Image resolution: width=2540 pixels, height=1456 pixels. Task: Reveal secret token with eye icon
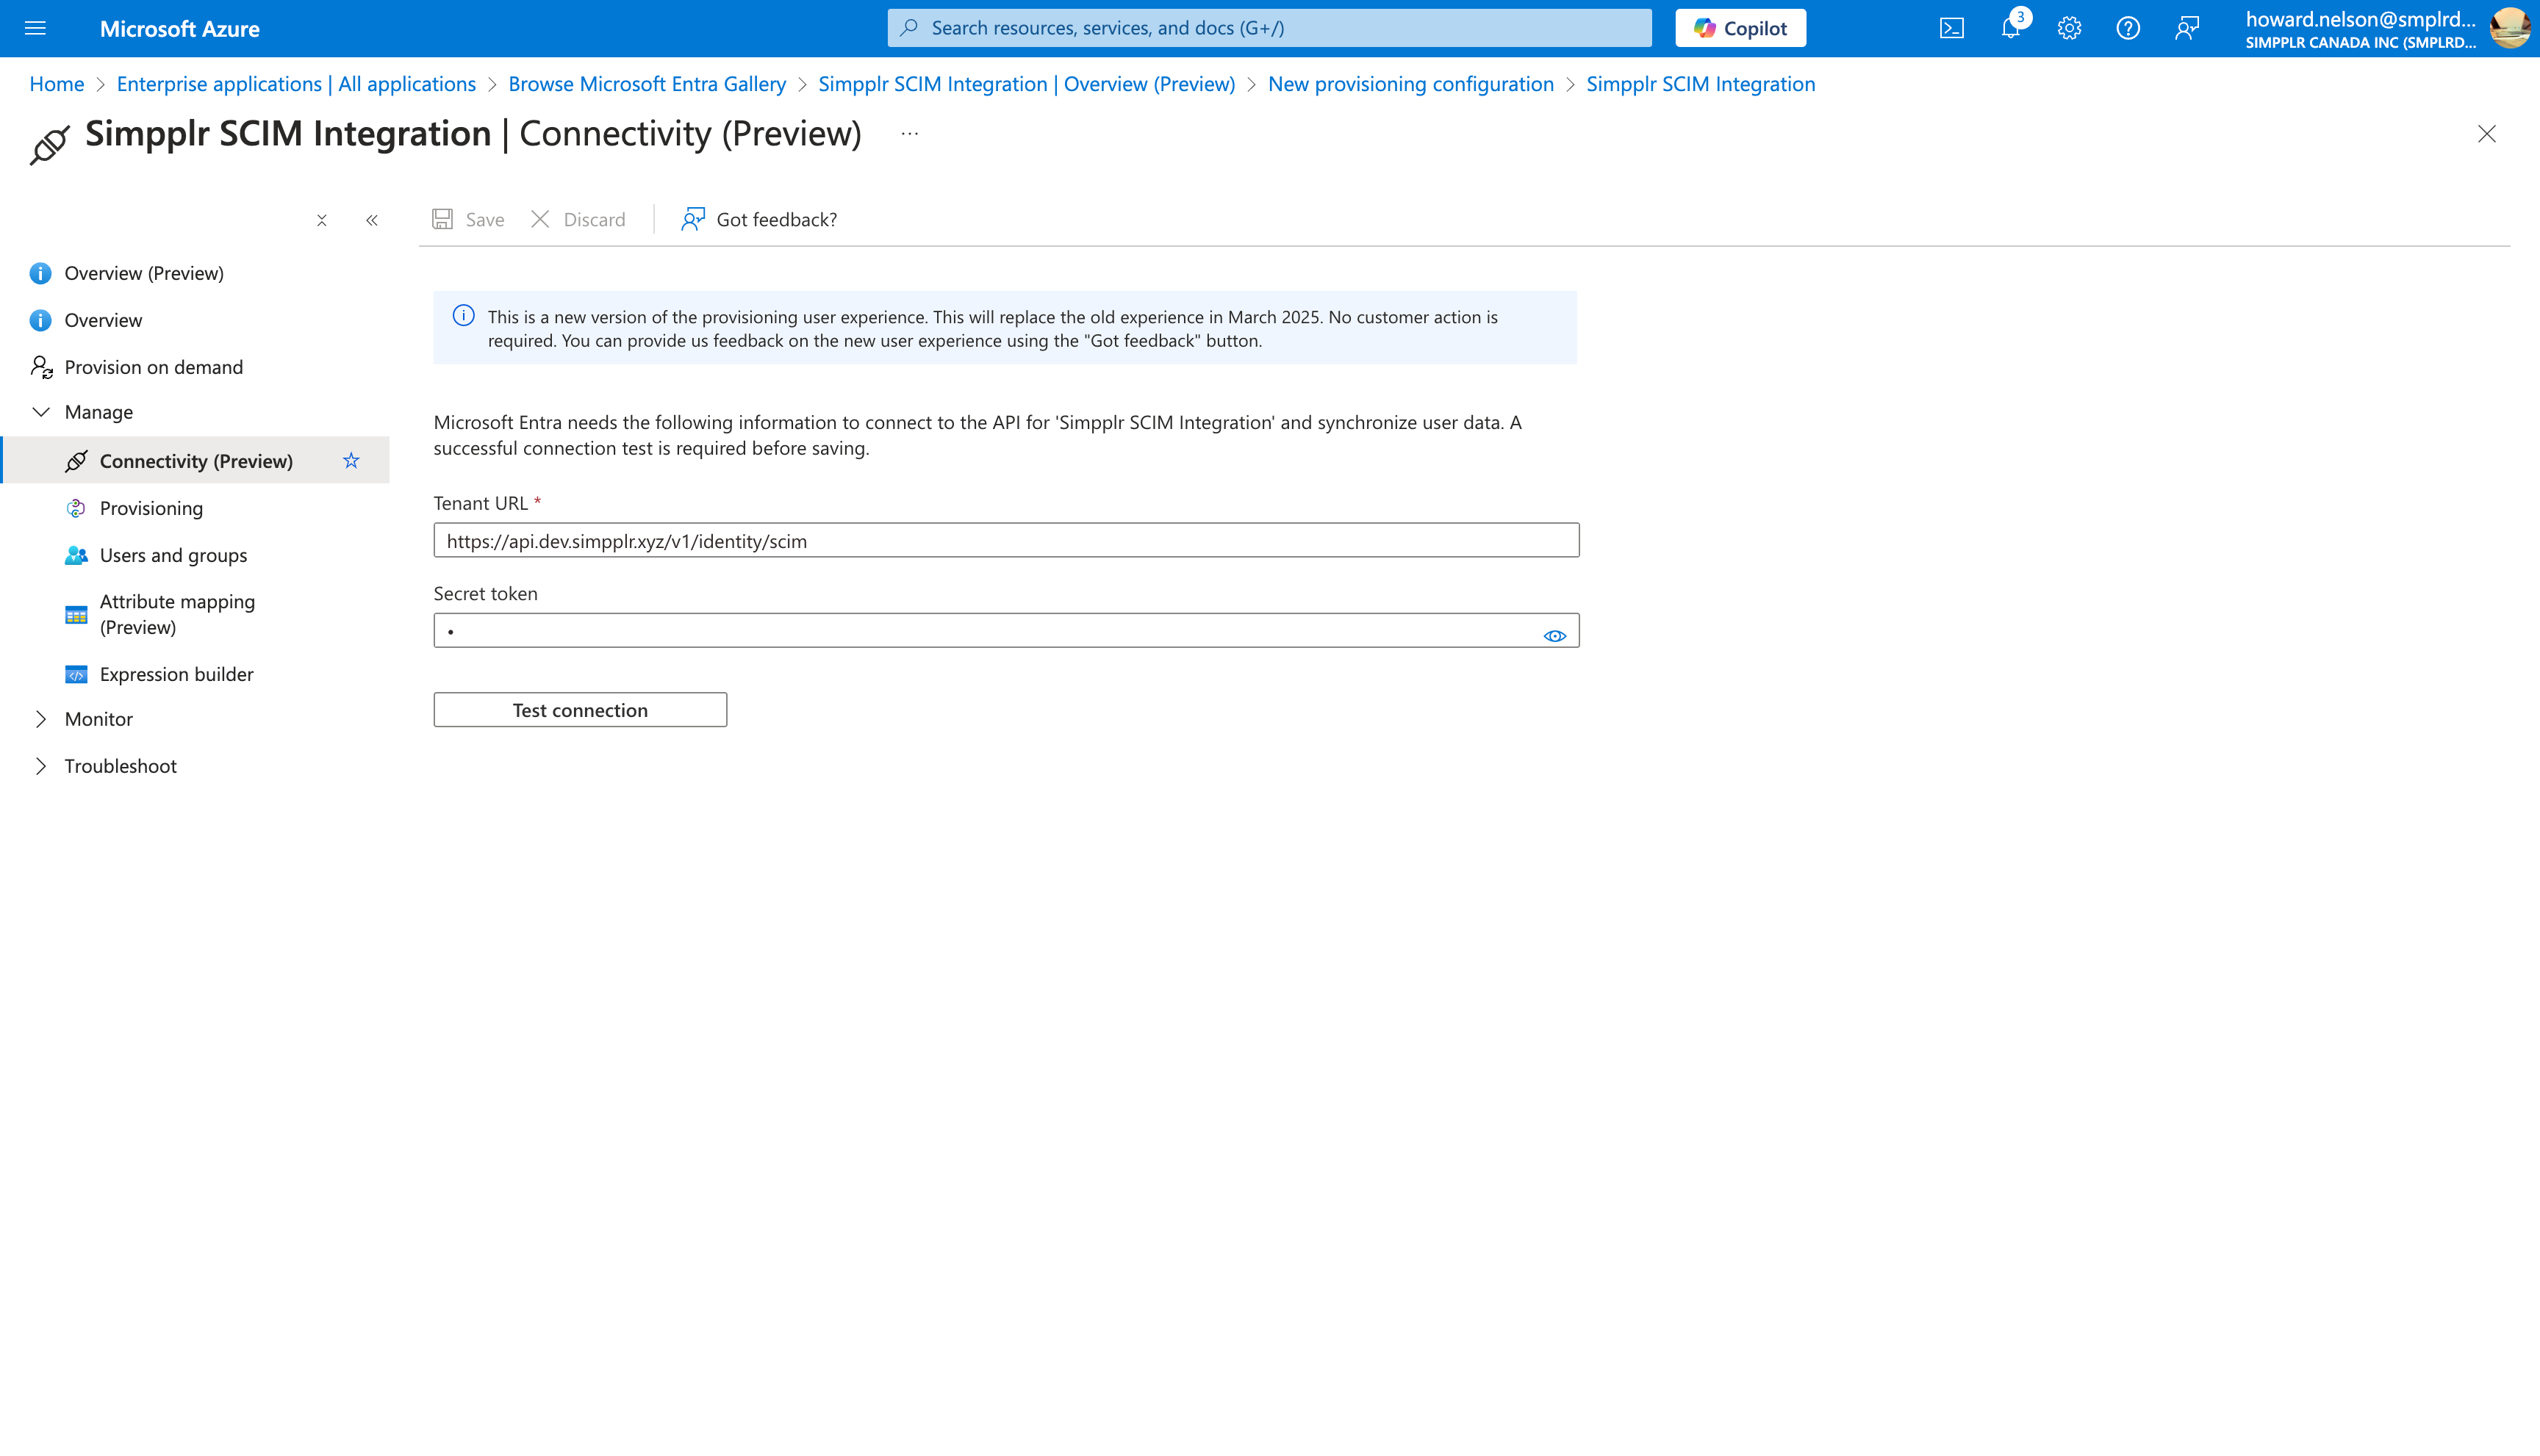tap(1554, 636)
